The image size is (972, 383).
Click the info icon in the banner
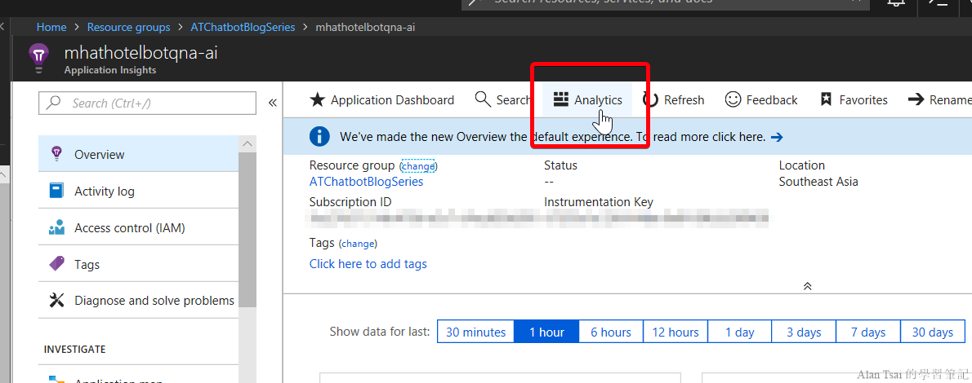coord(319,137)
